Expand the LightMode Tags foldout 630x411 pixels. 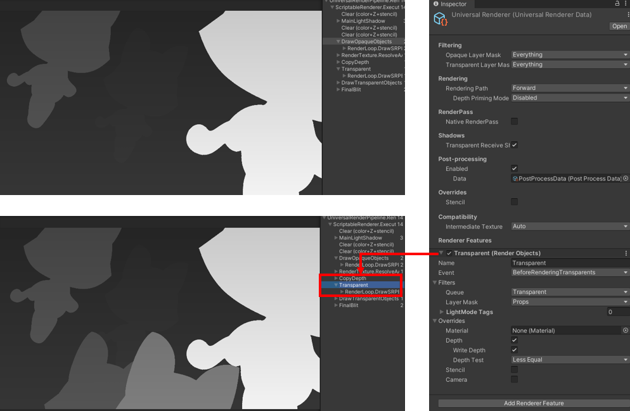click(442, 312)
